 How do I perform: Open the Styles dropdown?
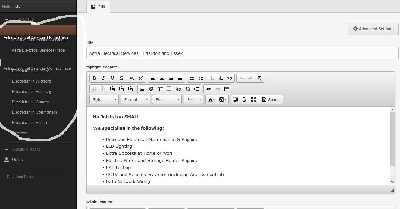coord(104,99)
